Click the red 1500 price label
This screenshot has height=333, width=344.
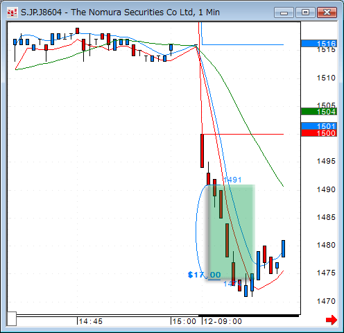tap(319, 133)
